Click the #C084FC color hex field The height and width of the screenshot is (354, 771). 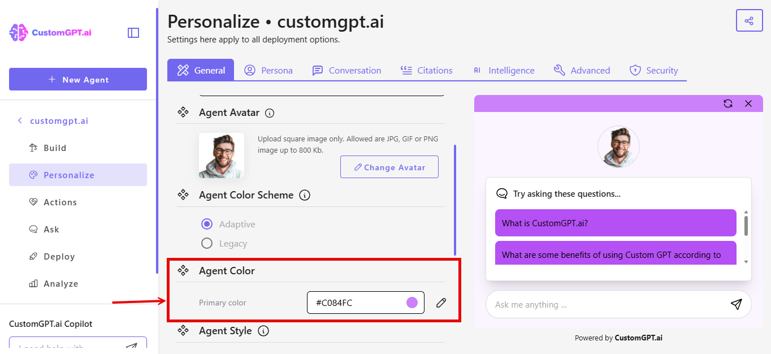coord(366,303)
